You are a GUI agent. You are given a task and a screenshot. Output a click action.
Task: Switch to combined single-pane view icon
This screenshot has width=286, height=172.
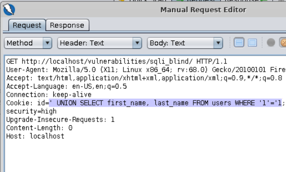252,43
